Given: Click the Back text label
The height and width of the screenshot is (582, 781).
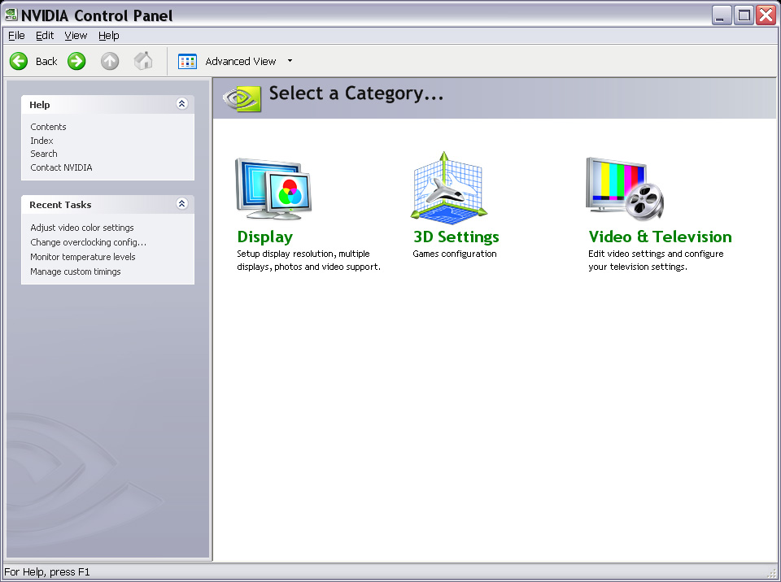Looking at the screenshot, I should point(46,61).
